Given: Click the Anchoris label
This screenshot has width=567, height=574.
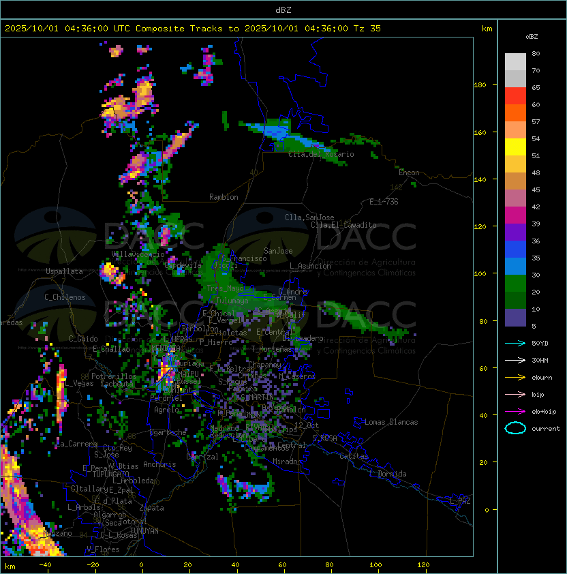Looking at the screenshot, I should point(159,464).
